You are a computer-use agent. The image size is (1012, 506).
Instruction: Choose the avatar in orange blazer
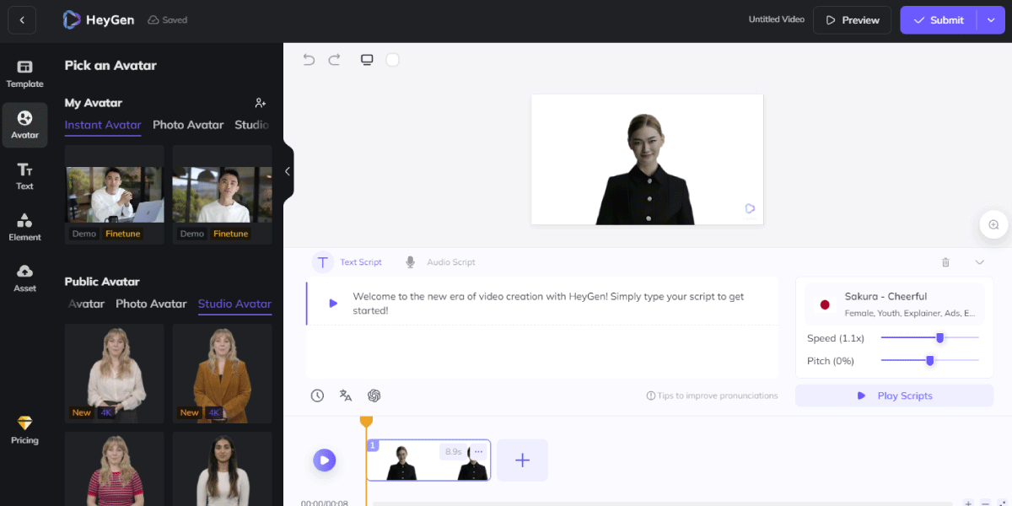(x=222, y=373)
